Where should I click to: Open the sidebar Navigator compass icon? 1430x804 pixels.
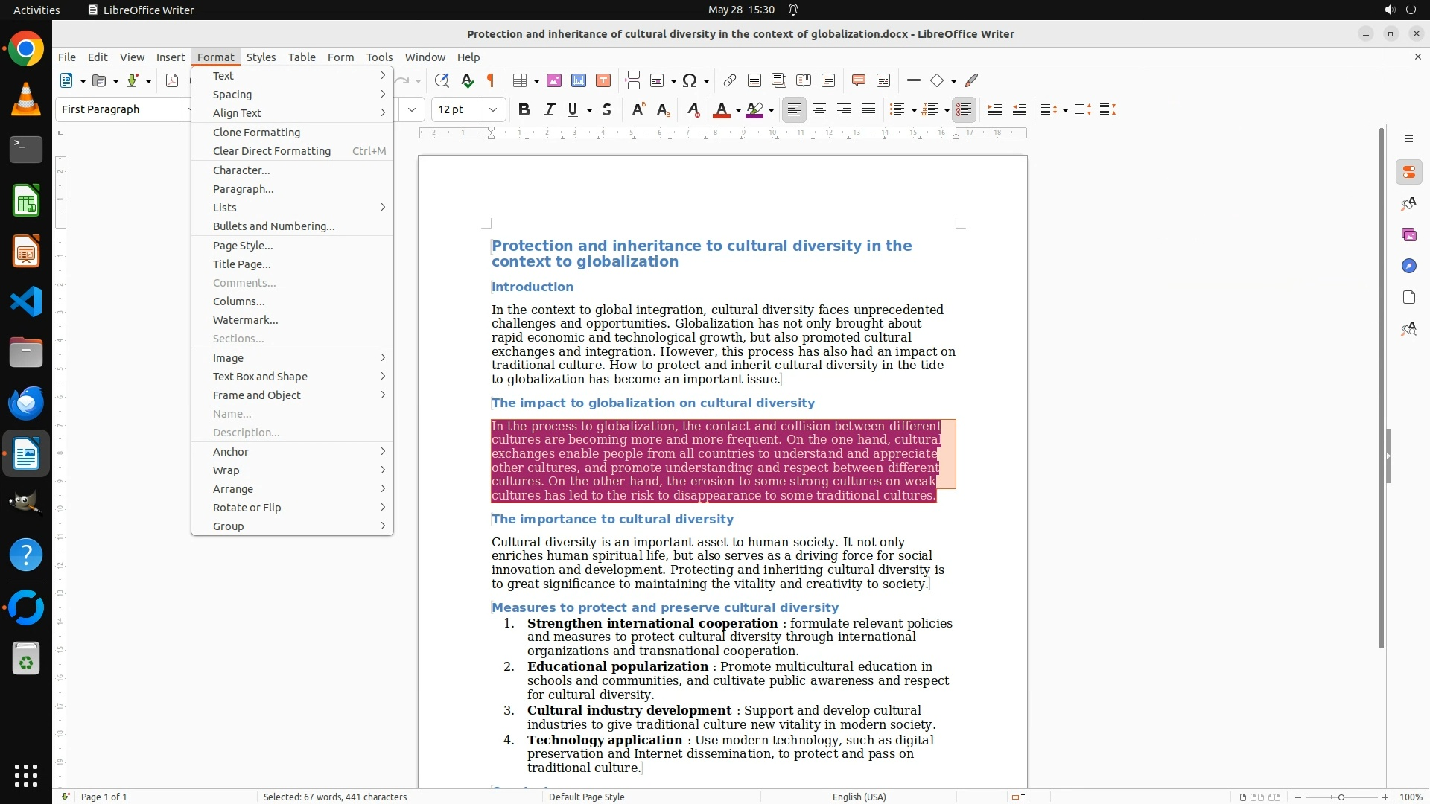pyautogui.click(x=1408, y=266)
